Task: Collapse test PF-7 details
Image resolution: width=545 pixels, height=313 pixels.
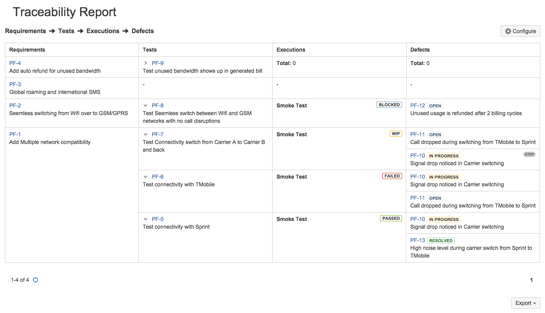Action: pyautogui.click(x=145, y=134)
